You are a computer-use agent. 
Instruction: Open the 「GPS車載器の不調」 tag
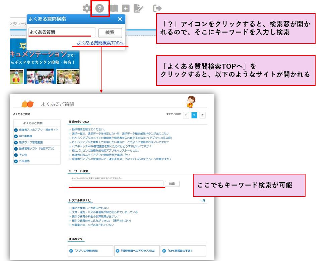tap(183, 251)
